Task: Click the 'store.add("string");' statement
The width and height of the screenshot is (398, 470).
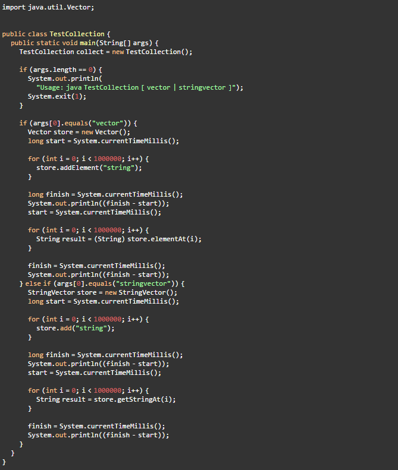Action: 76,328
